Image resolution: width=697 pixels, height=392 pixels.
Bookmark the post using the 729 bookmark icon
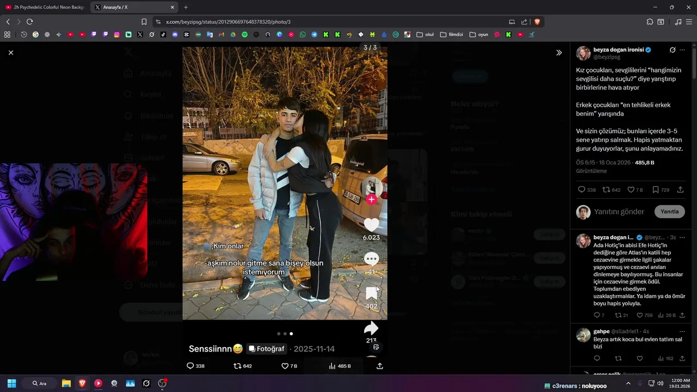[661, 189]
